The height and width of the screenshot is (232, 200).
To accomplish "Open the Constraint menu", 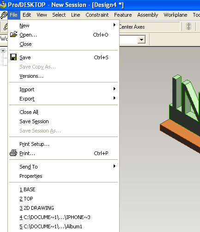I will [x=97, y=15].
